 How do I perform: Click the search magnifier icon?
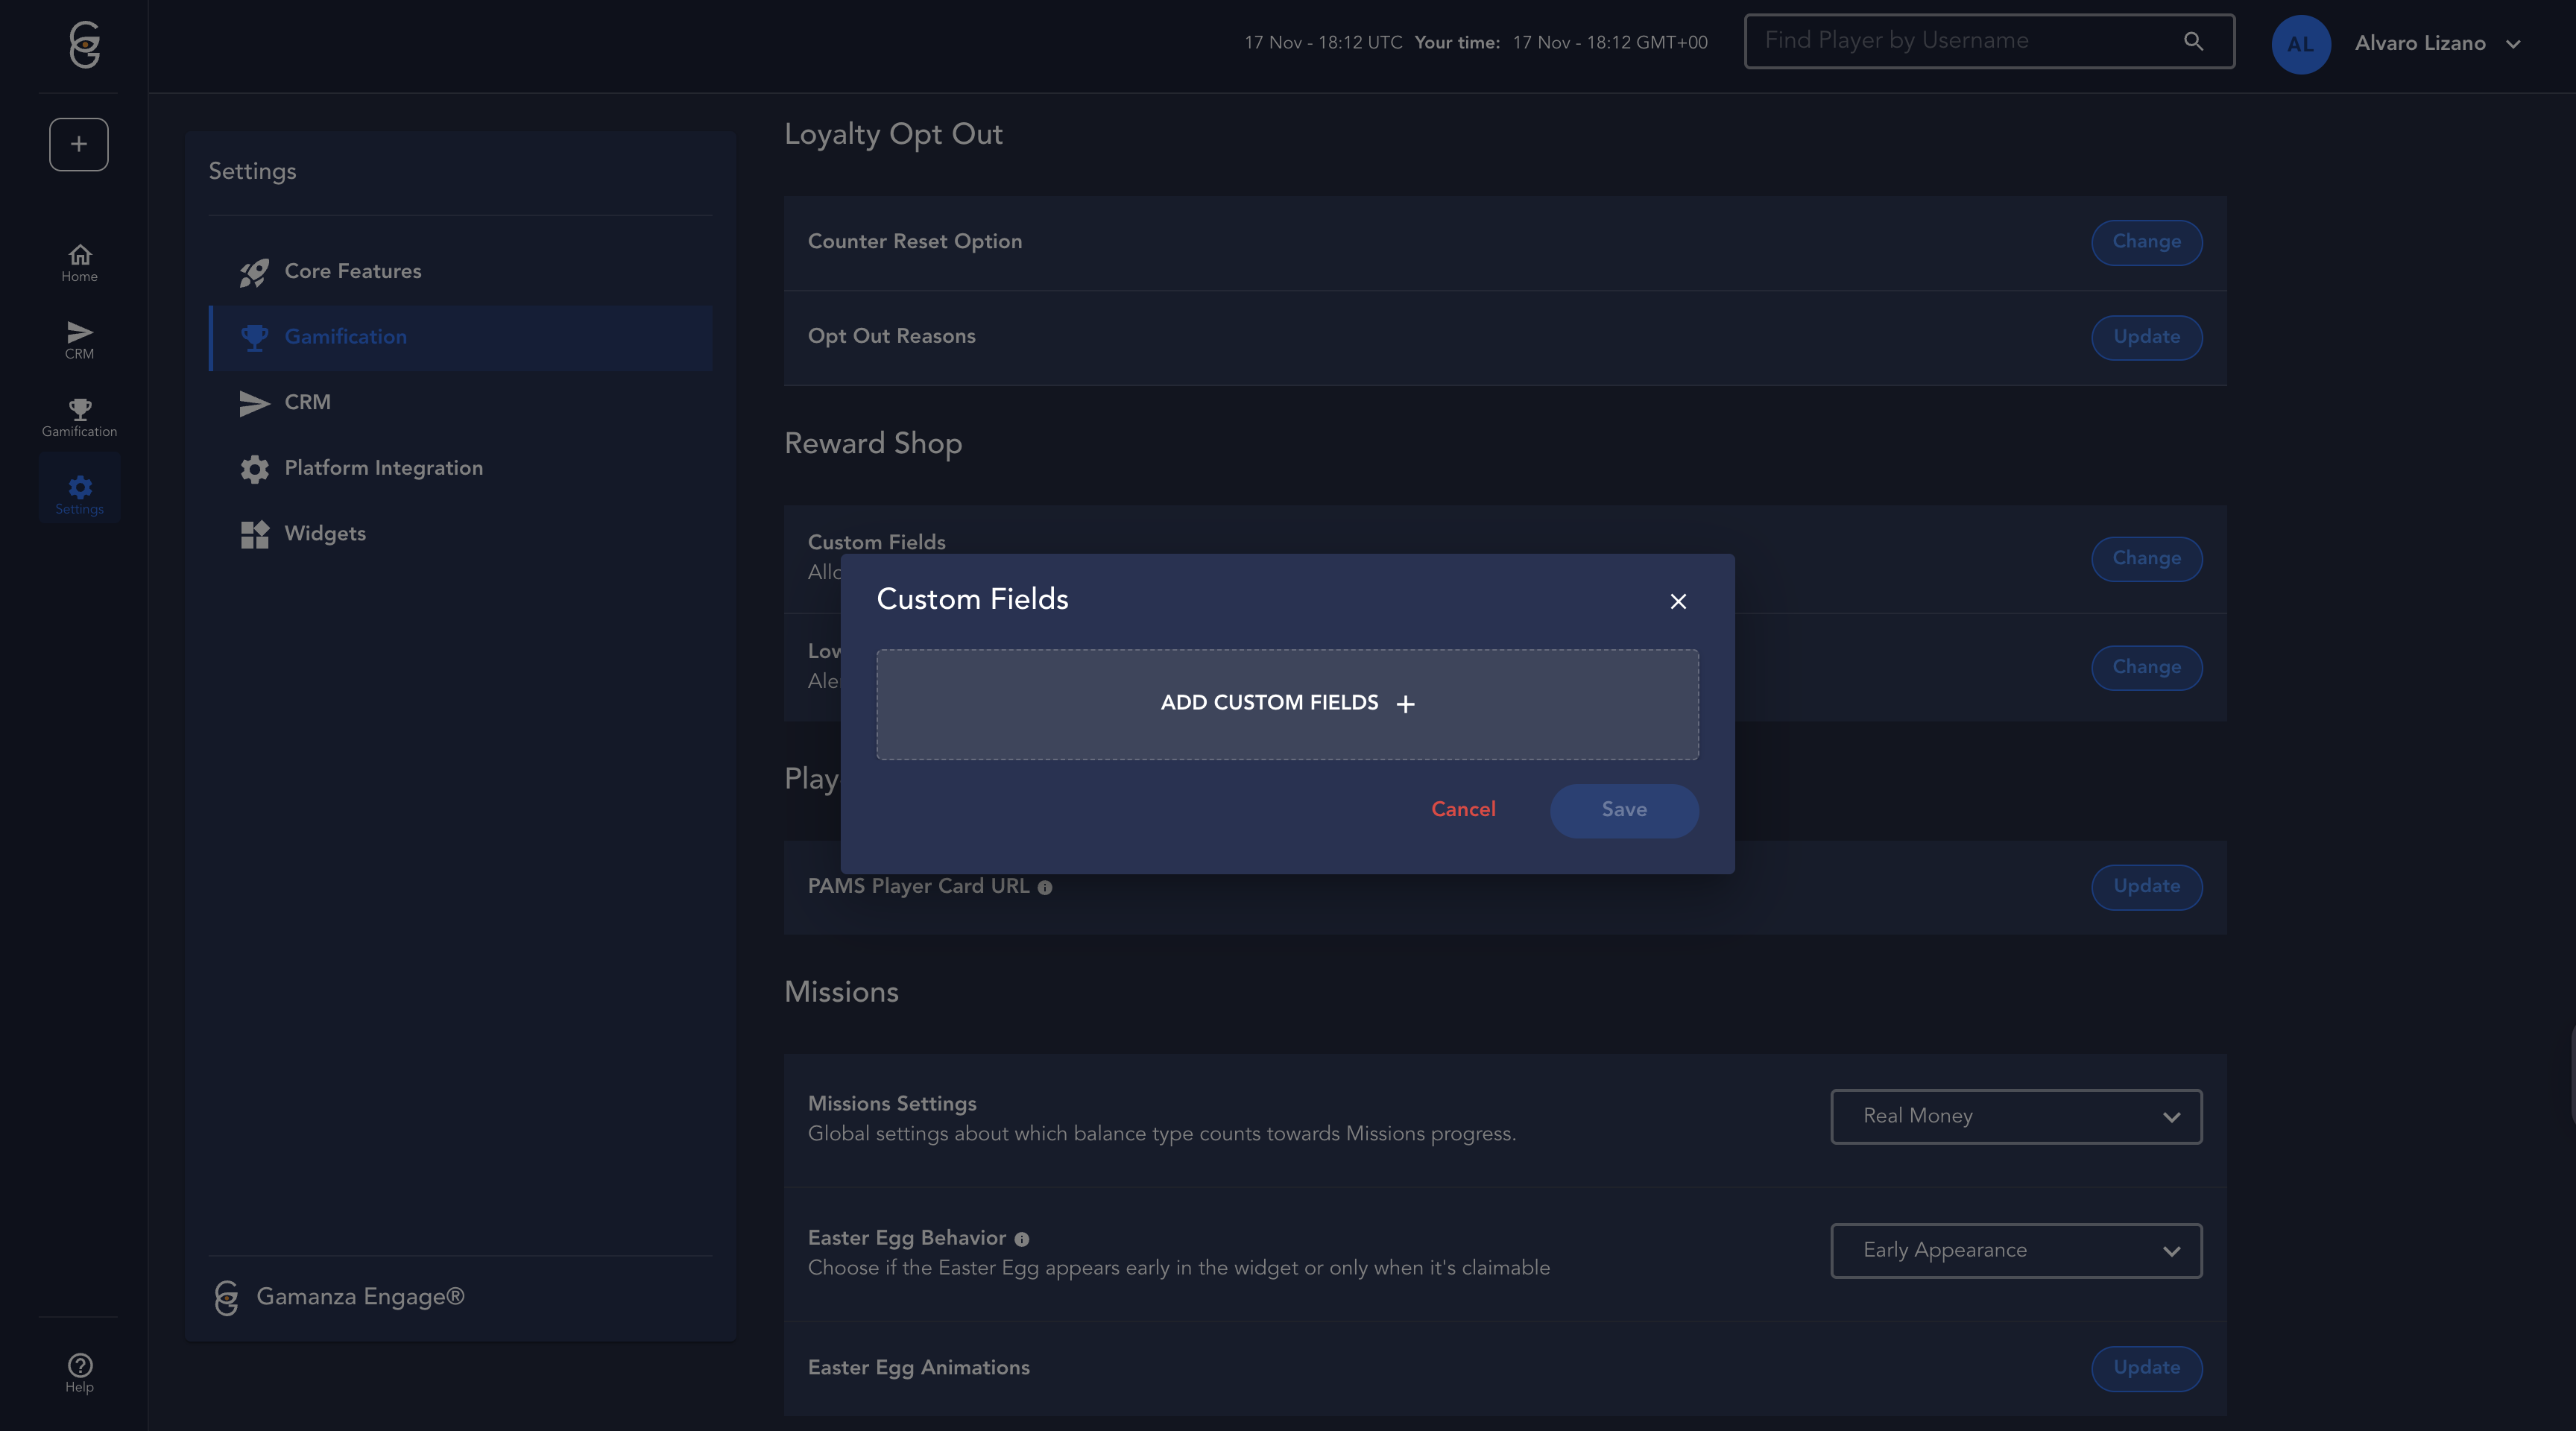2193,41
